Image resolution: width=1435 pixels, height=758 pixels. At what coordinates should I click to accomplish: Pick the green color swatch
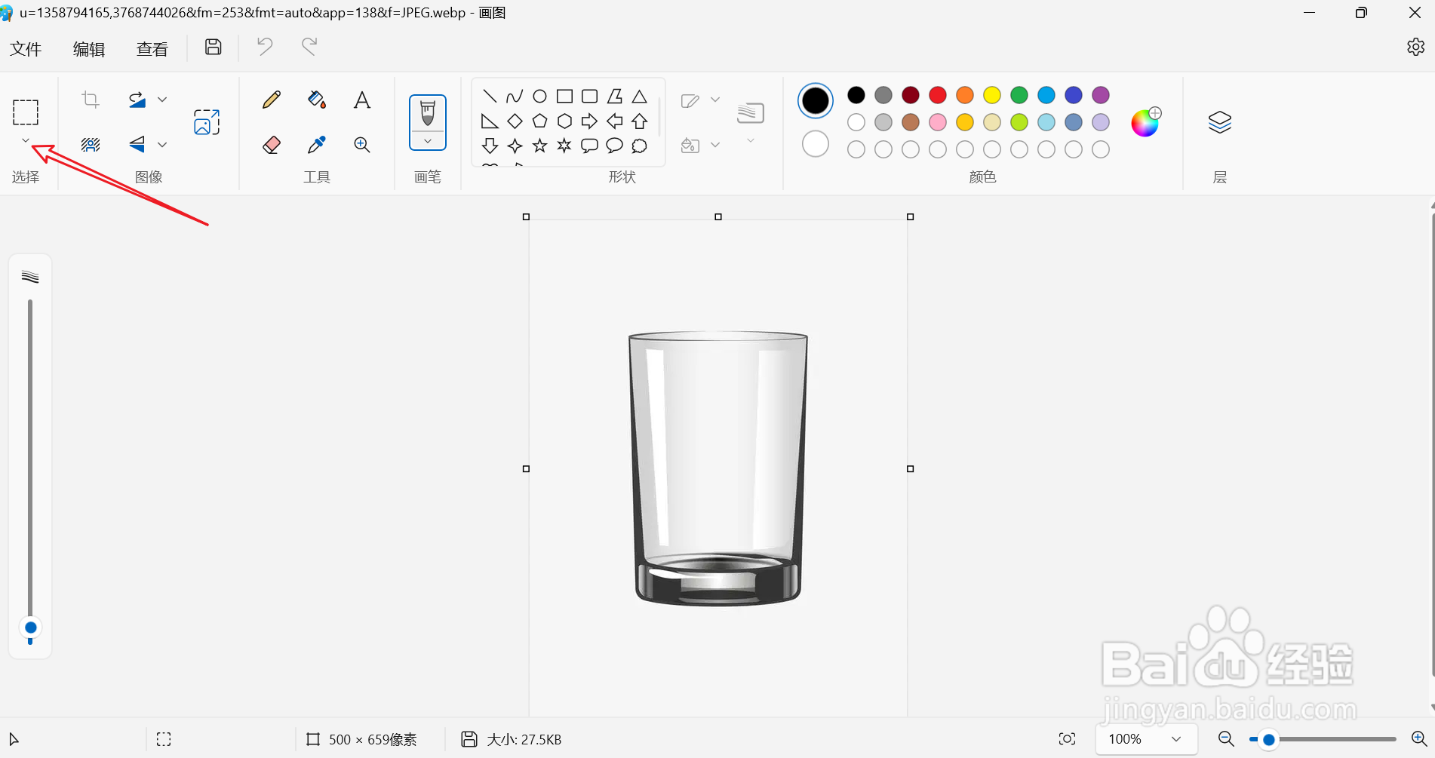[1019, 95]
